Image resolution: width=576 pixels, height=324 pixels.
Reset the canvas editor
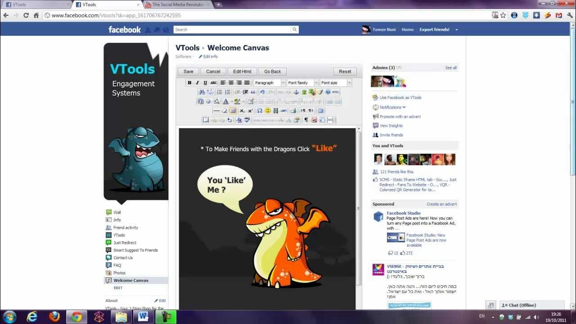345,72
